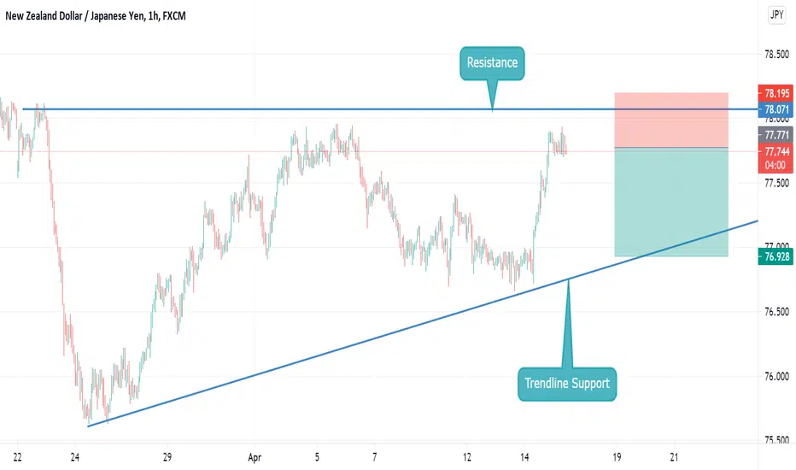Screen dimensions: 796x470
Task: Click the 77.771 grey price tag
Action: [x=776, y=135]
